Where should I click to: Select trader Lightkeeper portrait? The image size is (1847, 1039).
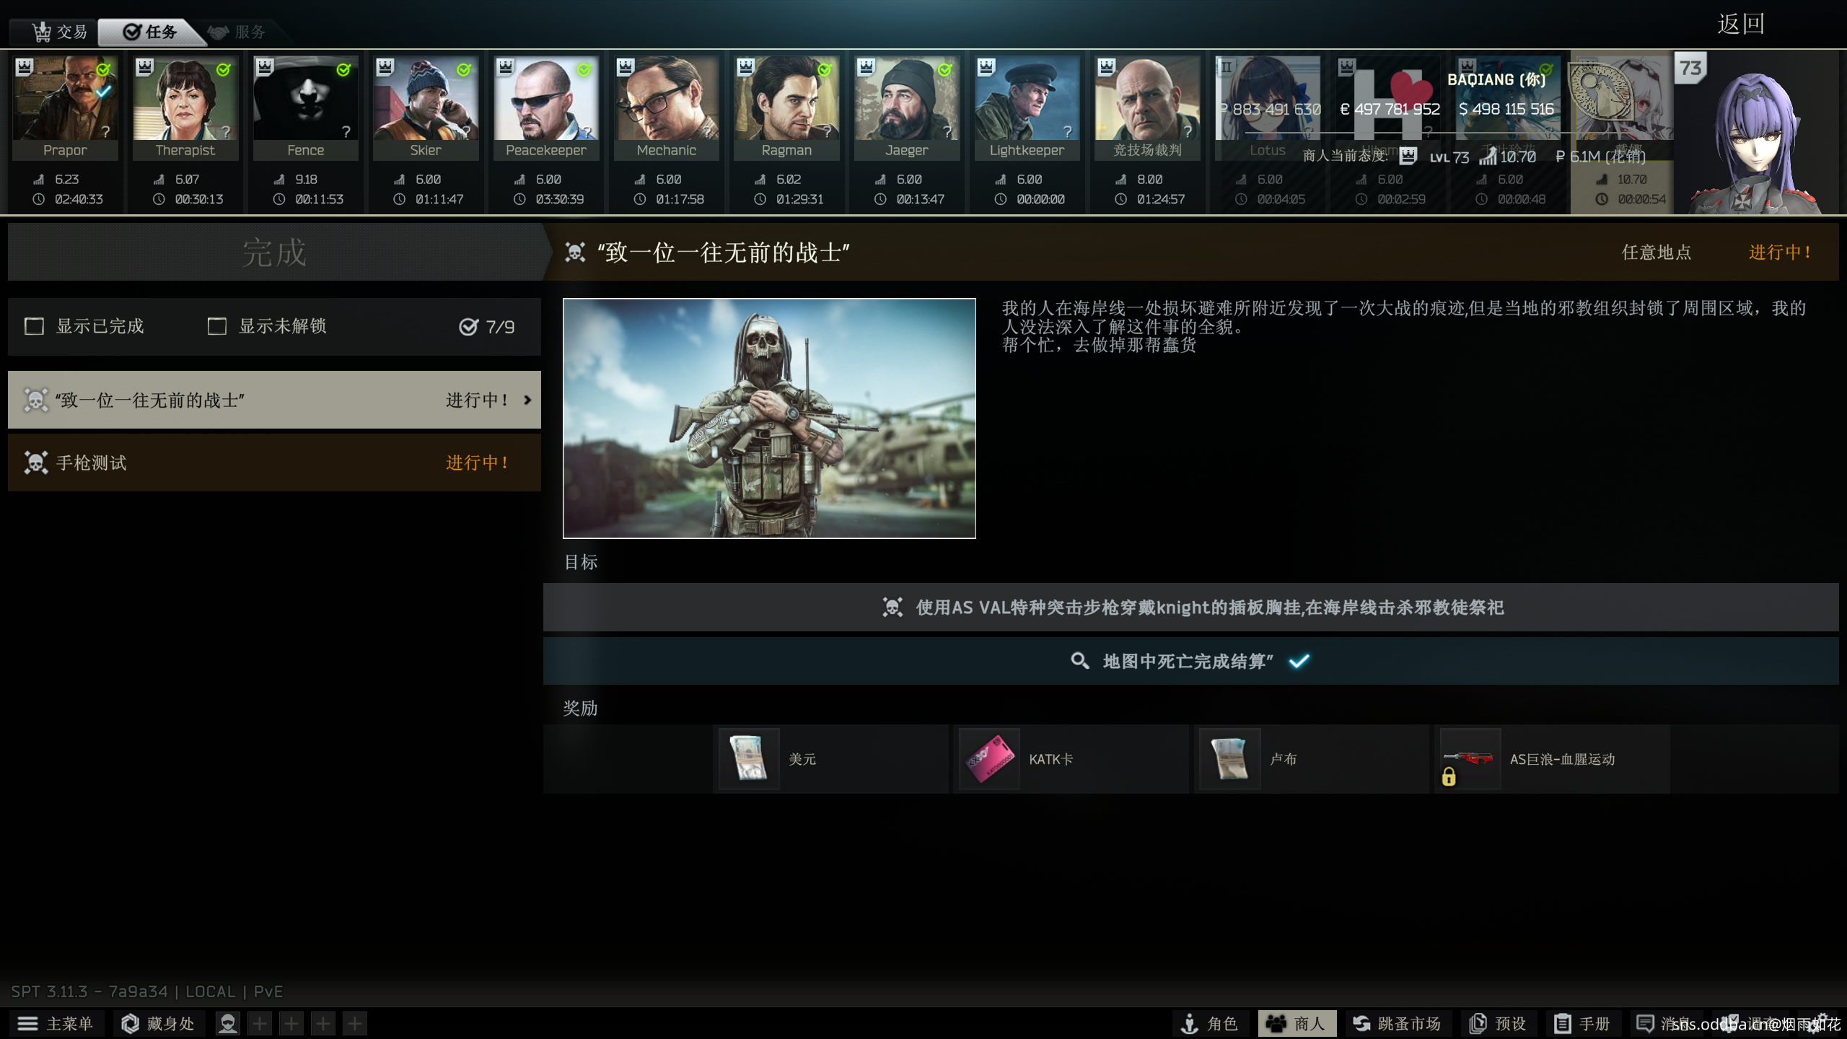click(1027, 99)
